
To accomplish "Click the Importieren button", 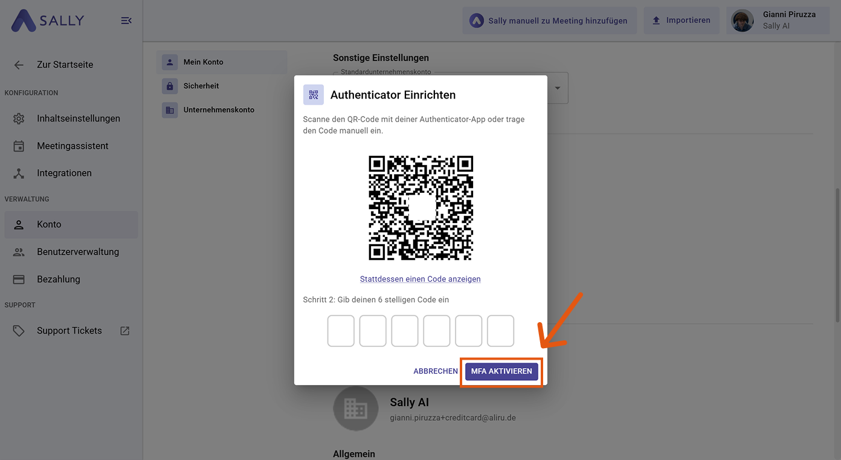I will [681, 19].
